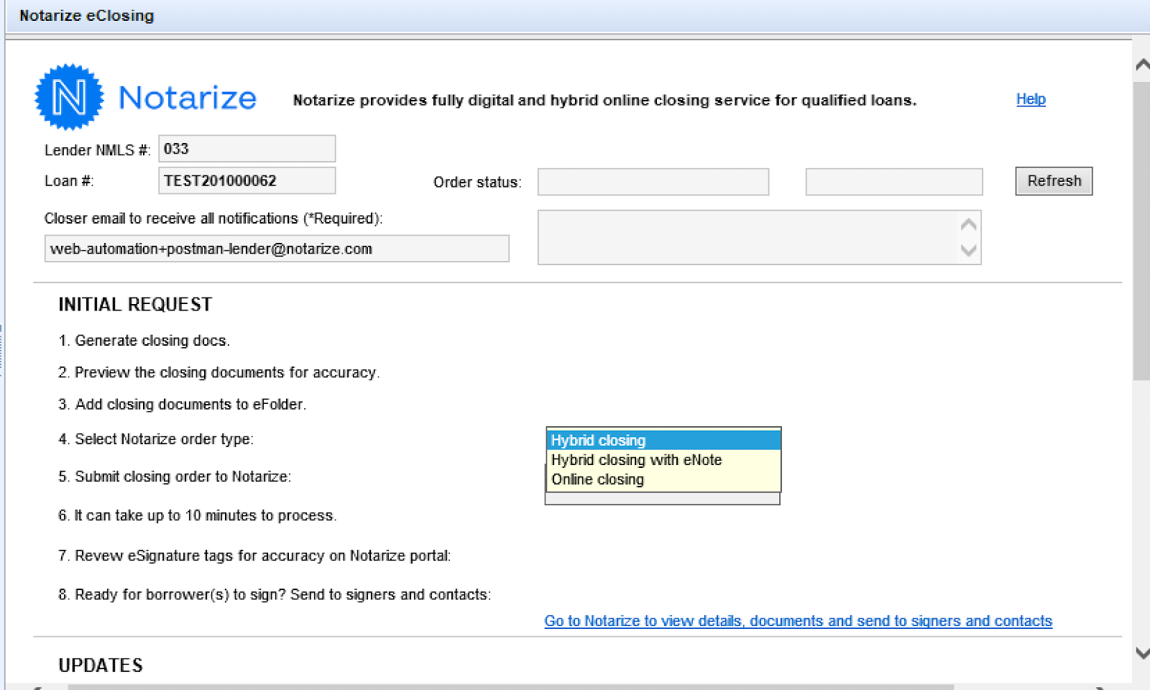Click the Notarize service description sentence
The image size is (1150, 690).
tap(605, 100)
